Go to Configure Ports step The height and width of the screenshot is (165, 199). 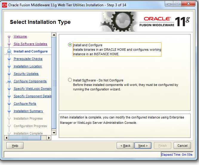tap(25, 104)
